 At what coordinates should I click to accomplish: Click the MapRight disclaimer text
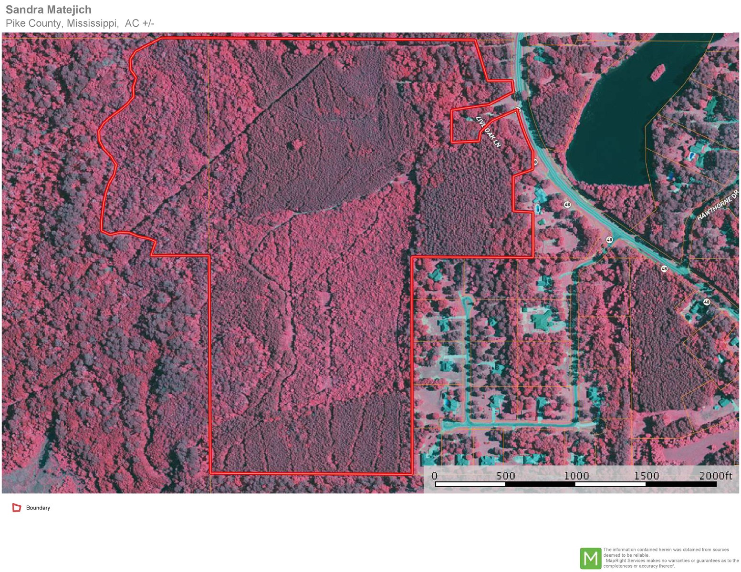pyautogui.click(x=670, y=558)
